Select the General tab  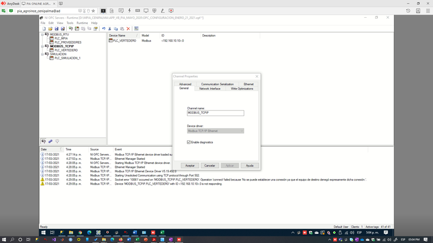click(184, 88)
